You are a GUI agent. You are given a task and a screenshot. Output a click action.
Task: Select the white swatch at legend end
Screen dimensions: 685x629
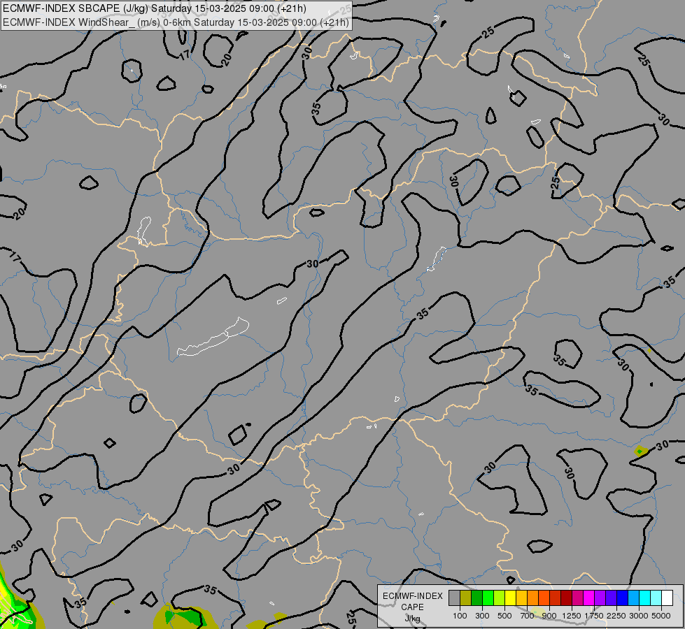(667, 598)
